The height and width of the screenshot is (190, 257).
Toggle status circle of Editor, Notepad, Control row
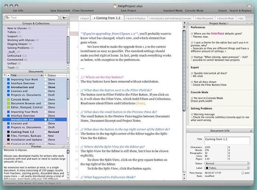pyautogui.click(x=45, y=107)
